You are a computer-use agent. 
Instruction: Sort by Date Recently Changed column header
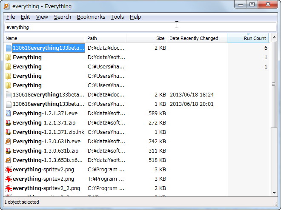pos(197,38)
